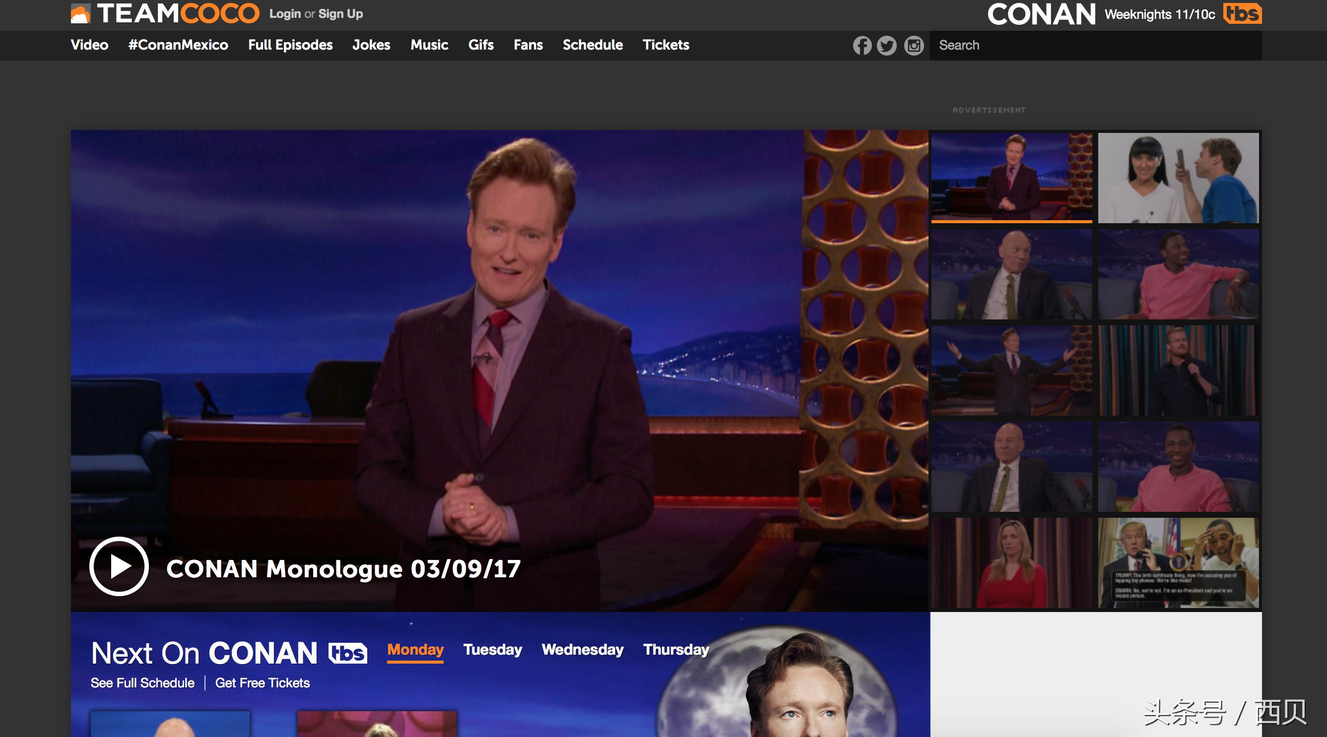Click the TBS logo beside Next On CONAN
The image size is (1327, 737).
click(348, 654)
